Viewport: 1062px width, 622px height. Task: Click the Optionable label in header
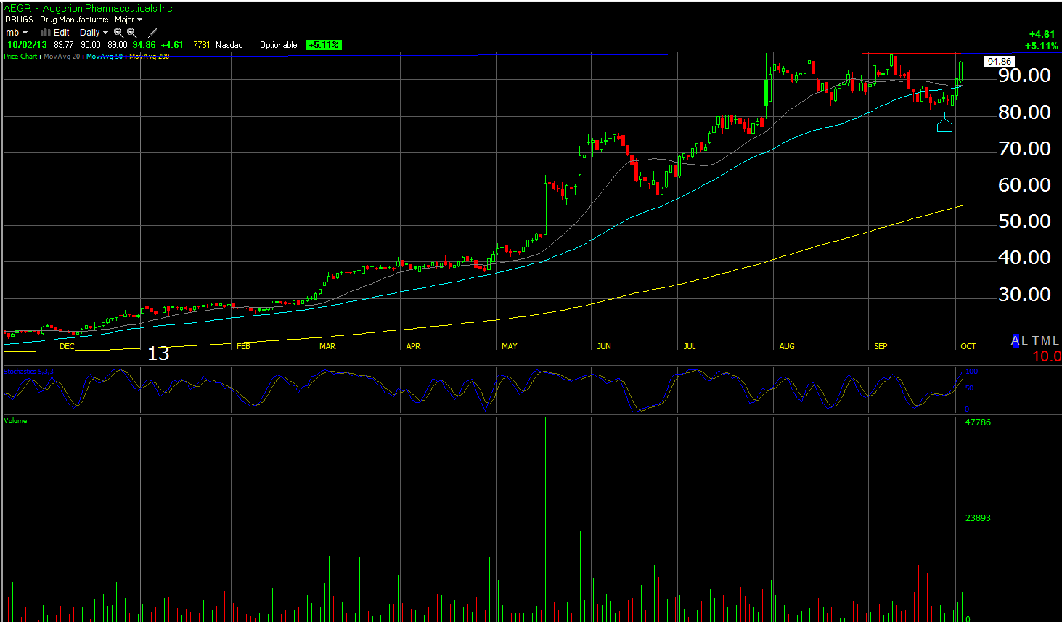278,45
